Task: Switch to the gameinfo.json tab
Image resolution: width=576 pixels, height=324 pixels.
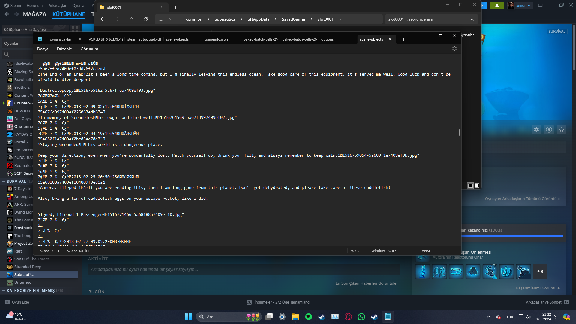Action: click(x=216, y=39)
